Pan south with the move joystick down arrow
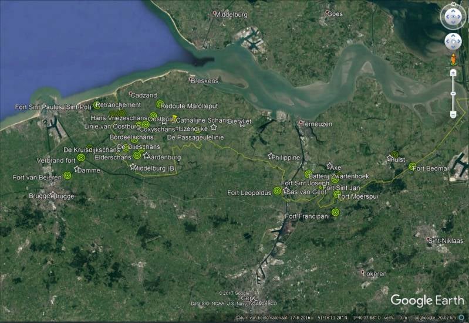Image resolution: width=469 pixels, height=323 pixels. pos(453,47)
